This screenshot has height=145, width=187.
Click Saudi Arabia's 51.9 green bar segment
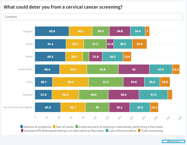pyautogui.click(x=102, y=69)
